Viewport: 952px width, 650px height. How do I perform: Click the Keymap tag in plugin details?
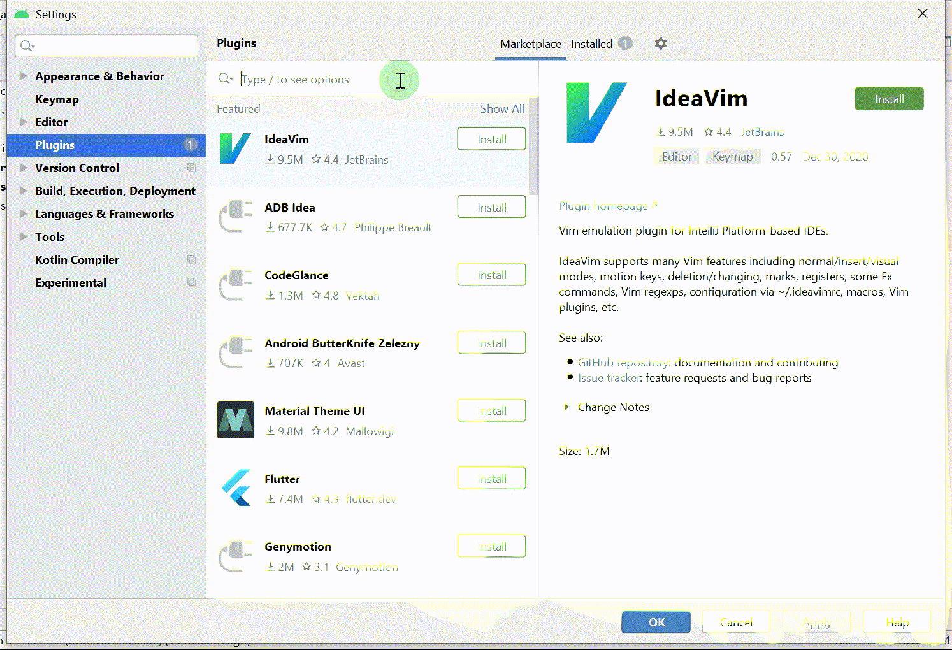tap(733, 157)
